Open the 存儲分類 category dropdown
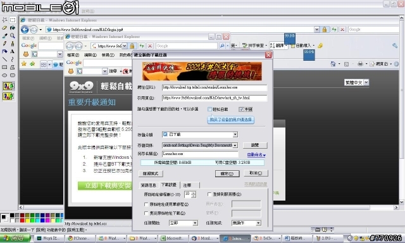The image size is (405, 243). click(x=235, y=135)
